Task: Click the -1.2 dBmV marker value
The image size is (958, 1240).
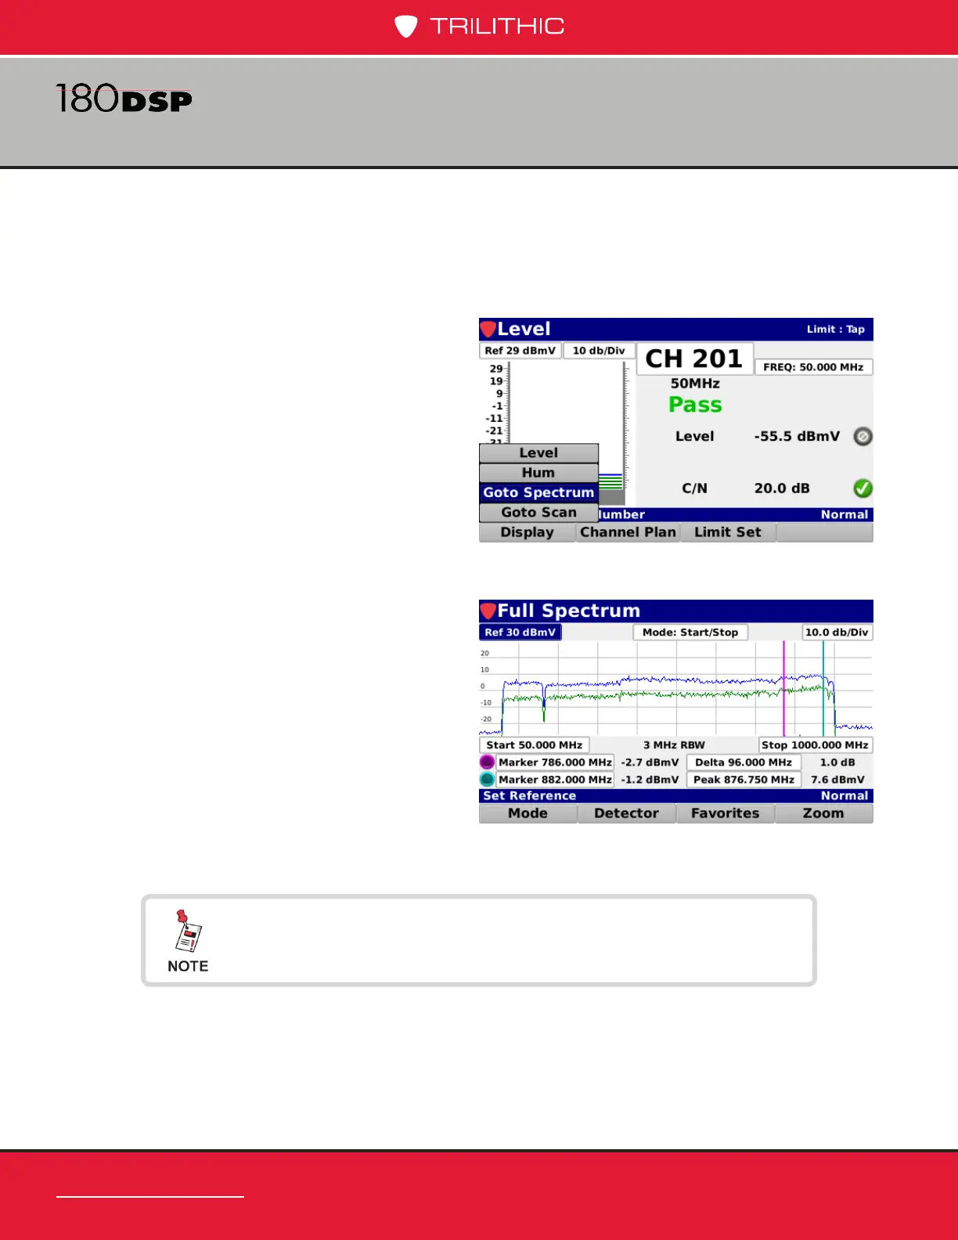Action: coord(650,780)
